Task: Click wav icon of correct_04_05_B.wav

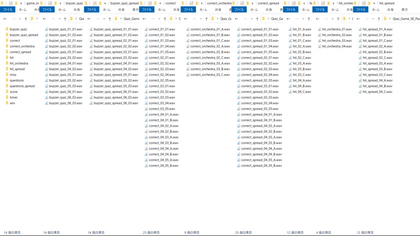Action: [146, 166]
